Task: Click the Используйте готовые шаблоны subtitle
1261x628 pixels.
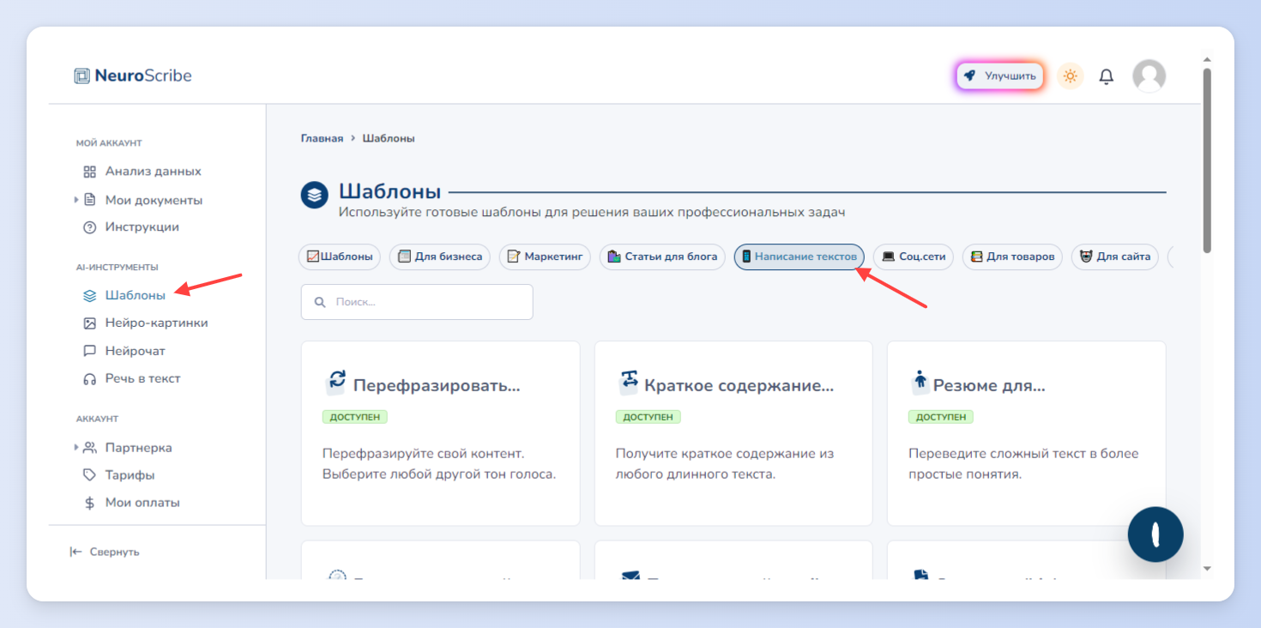Action: (592, 212)
